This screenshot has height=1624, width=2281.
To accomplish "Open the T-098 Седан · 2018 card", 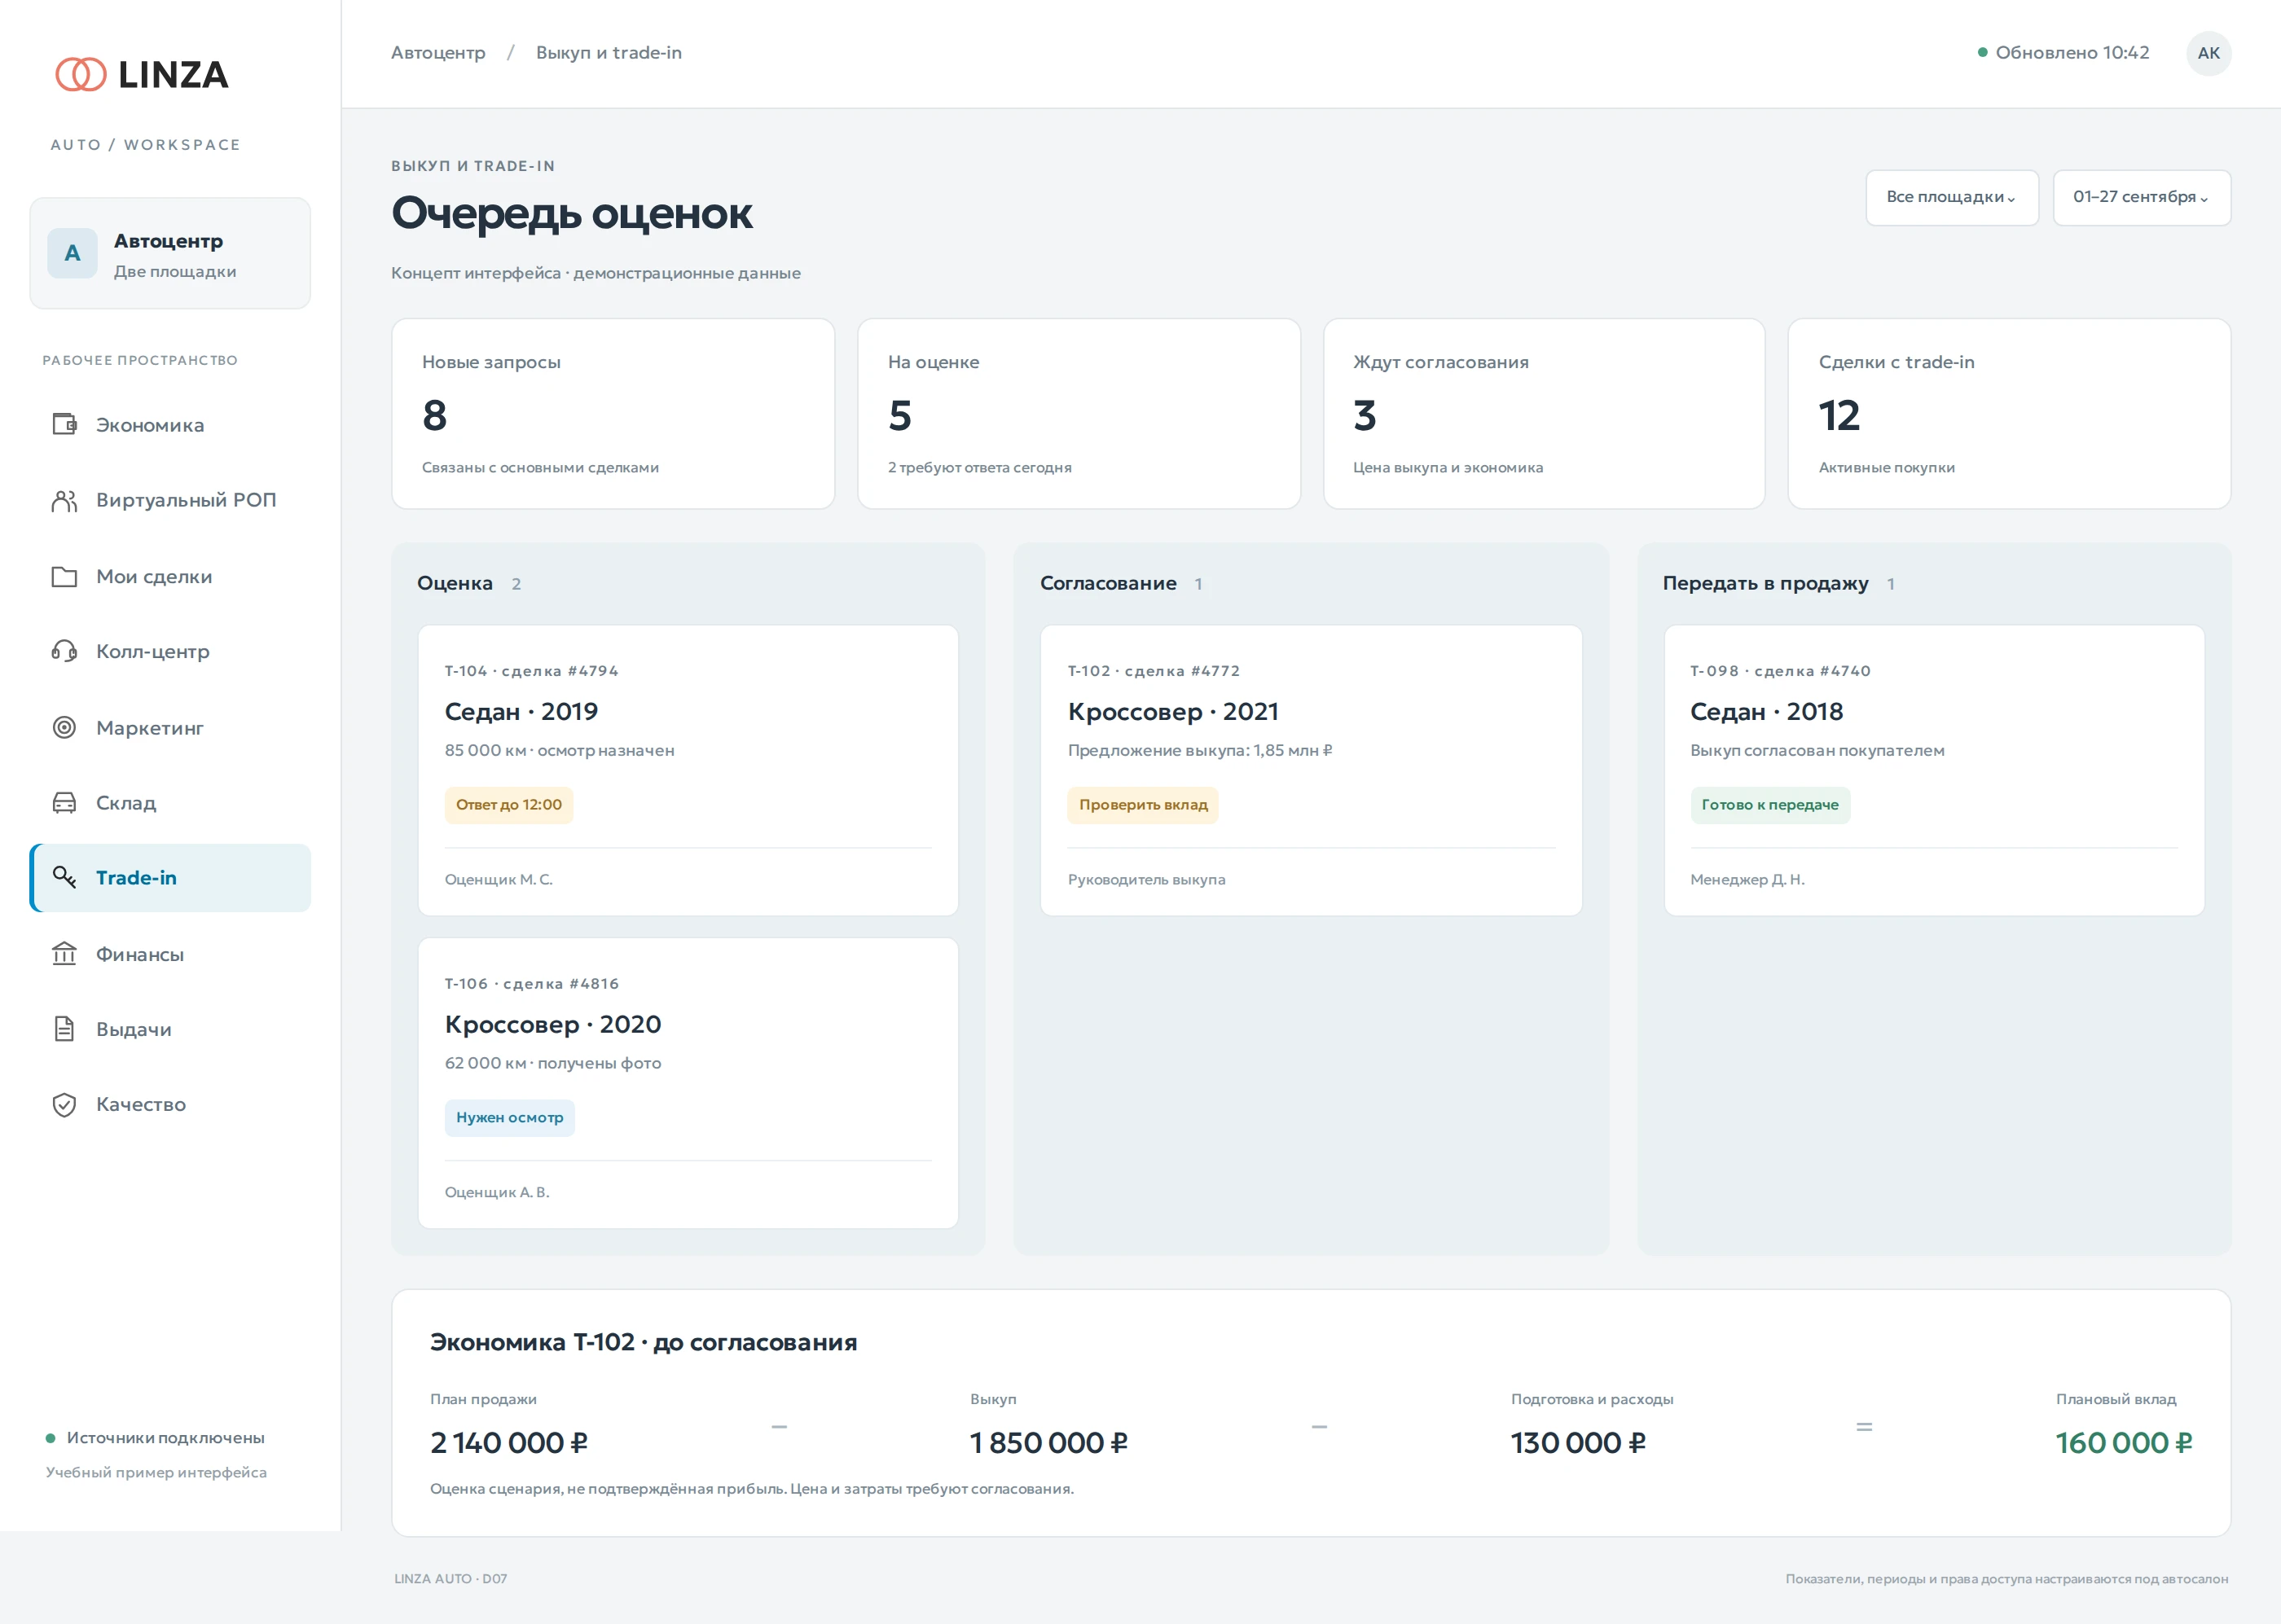I will [x=1934, y=770].
